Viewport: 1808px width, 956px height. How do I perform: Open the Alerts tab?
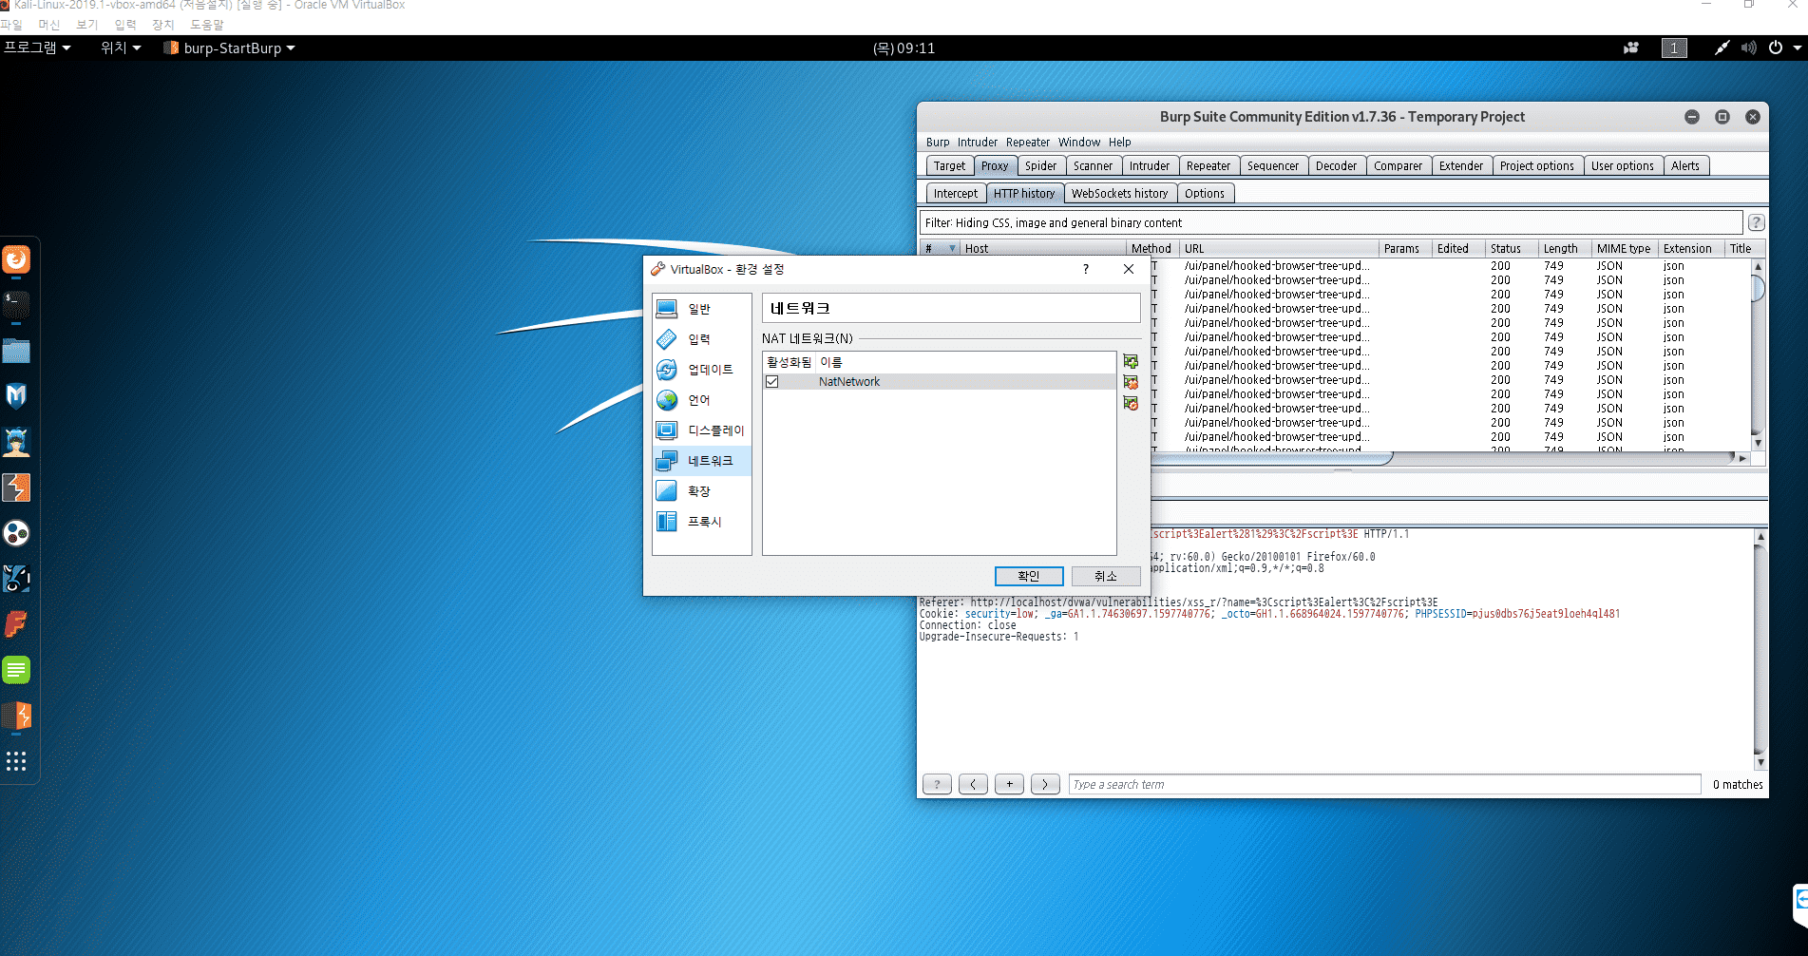tap(1685, 166)
